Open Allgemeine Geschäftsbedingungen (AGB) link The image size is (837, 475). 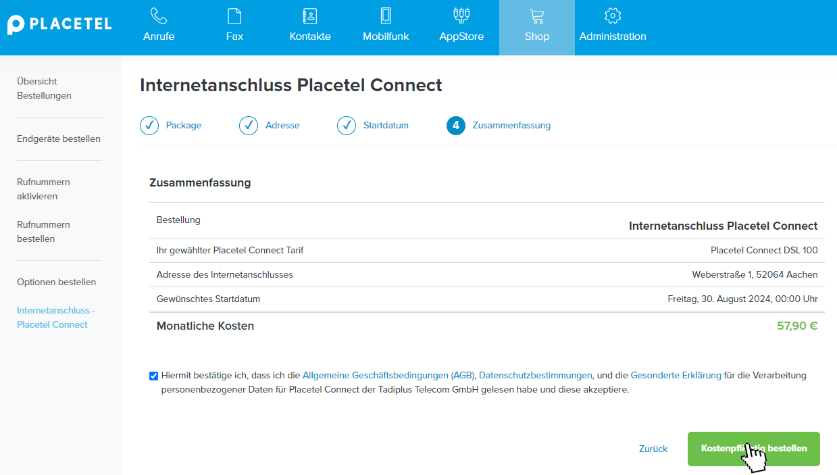[x=388, y=375]
